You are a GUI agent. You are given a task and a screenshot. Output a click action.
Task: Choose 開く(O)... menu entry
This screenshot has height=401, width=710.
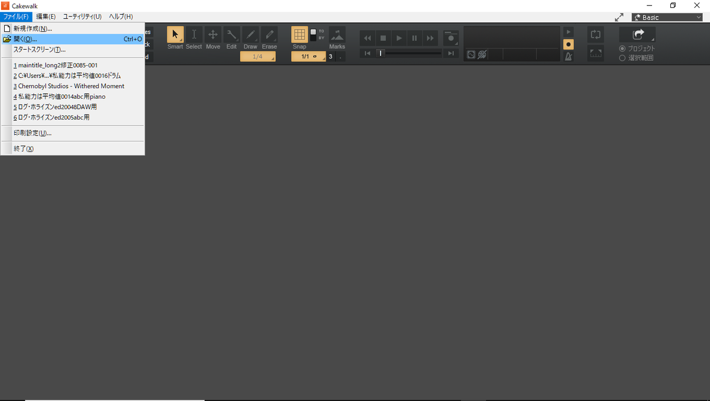(72, 39)
